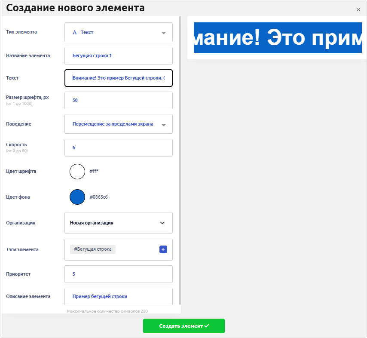Select the "#Бегущая строка" tag chip
Screen dimensions: 367x338
click(92, 249)
